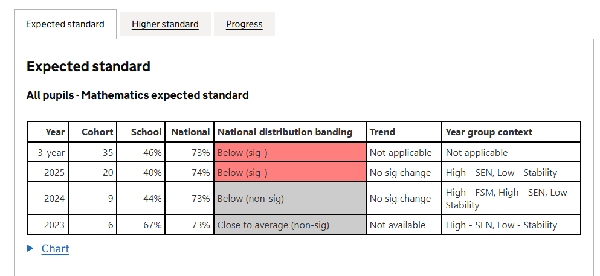Viewport: 600px width, 276px height.
Task: Select the 2023 year row cell
Action: click(54, 225)
